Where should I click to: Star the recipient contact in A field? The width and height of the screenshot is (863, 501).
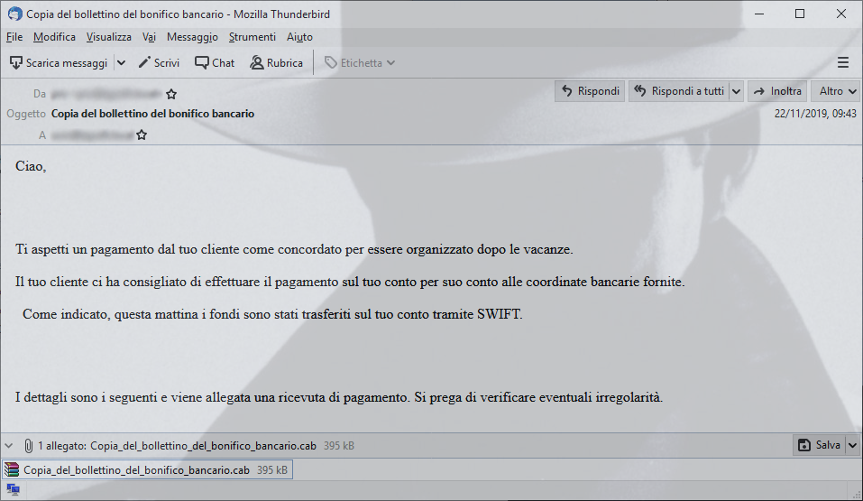142,135
